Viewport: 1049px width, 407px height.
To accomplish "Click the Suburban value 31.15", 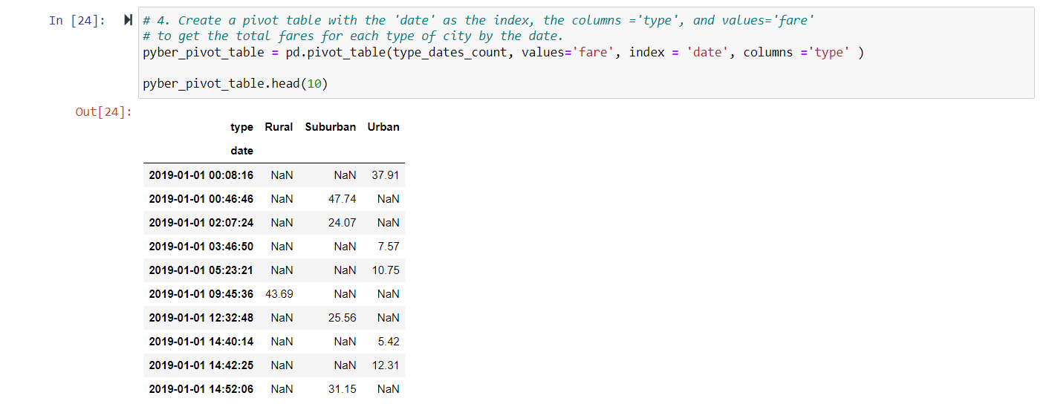I will pyautogui.click(x=342, y=389).
